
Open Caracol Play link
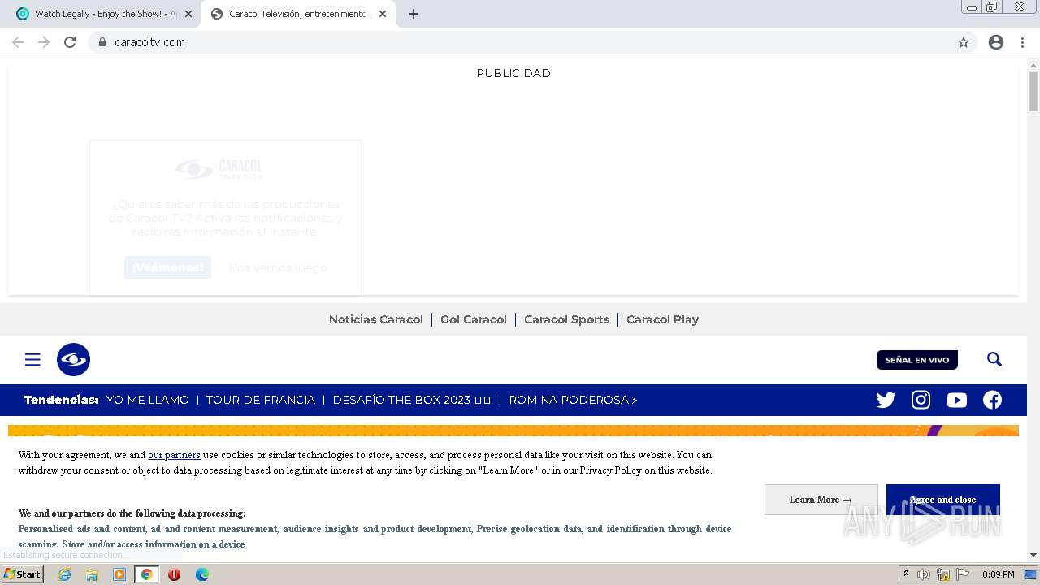click(662, 319)
